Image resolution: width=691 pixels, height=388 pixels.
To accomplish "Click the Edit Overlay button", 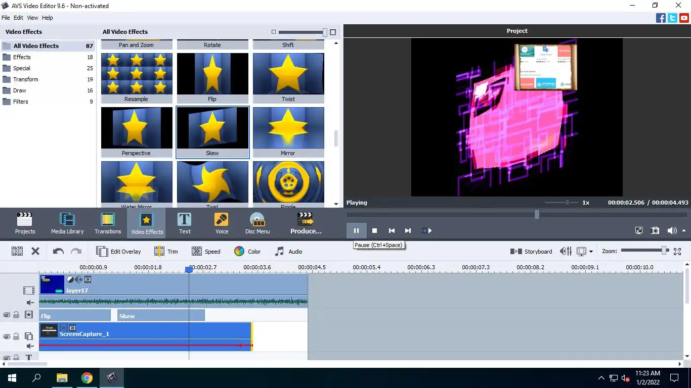I will pos(118,251).
